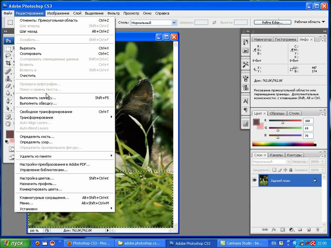Select the Pen tool
This screenshot has height=248, width=331.
[x=8, y=101]
